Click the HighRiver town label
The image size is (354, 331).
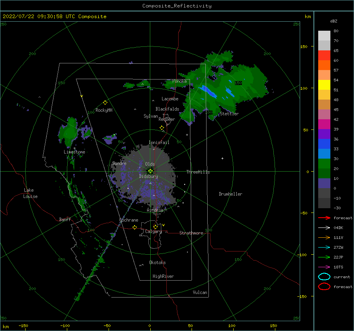[x=163, y=276]
